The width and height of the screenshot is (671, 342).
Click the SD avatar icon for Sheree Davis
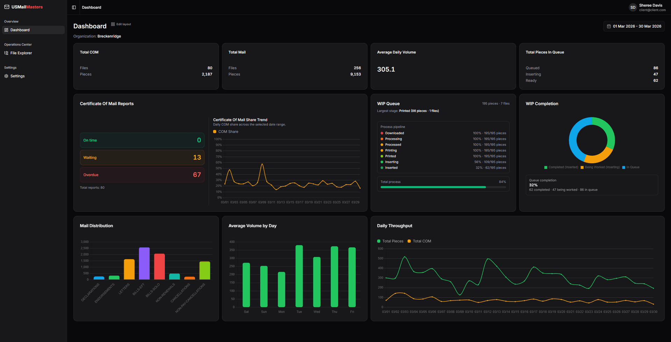pos(633,7)
